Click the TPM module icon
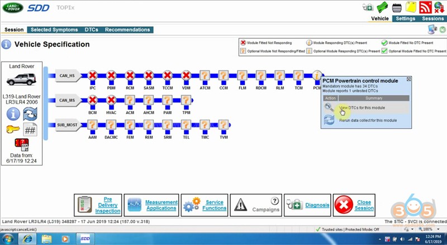 [186, 100]
